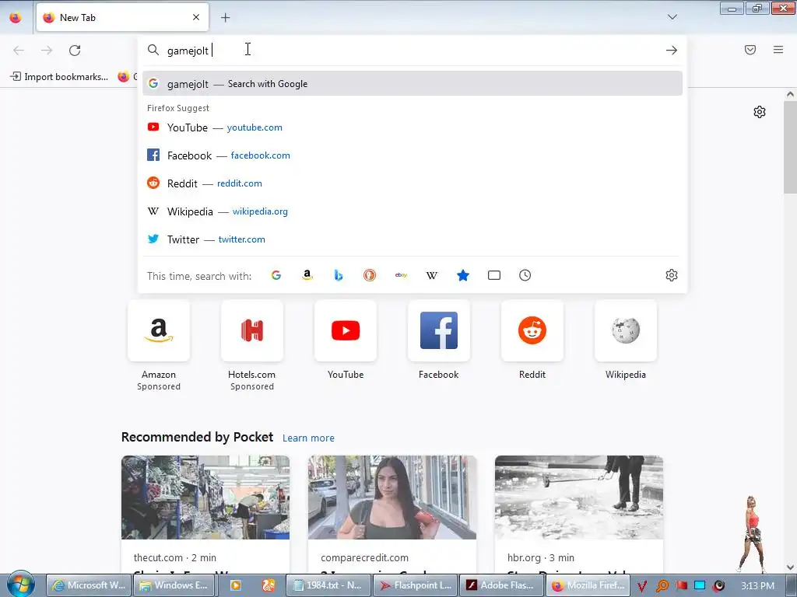Open the Firefox application menu

(778, 50)
